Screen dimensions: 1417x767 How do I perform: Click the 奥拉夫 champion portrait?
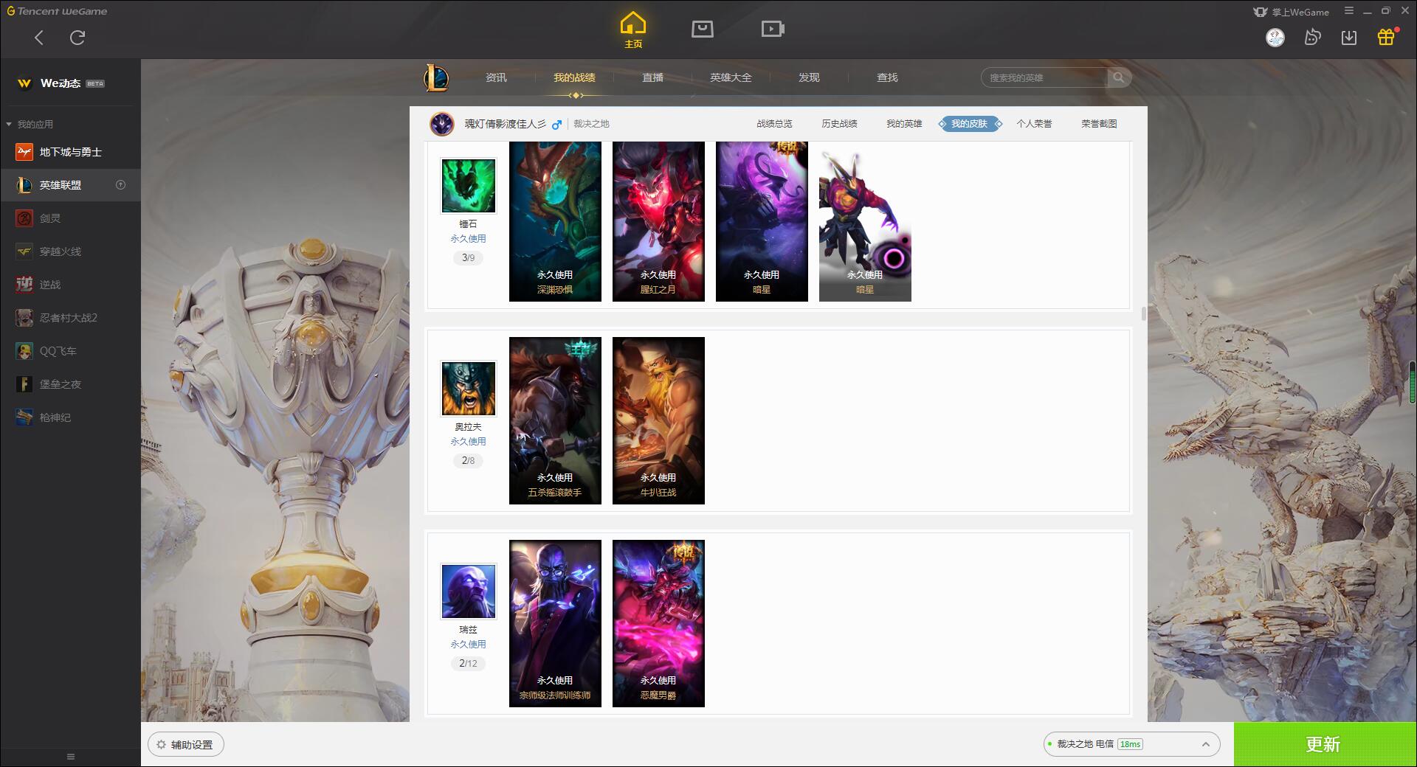point(469,388)
